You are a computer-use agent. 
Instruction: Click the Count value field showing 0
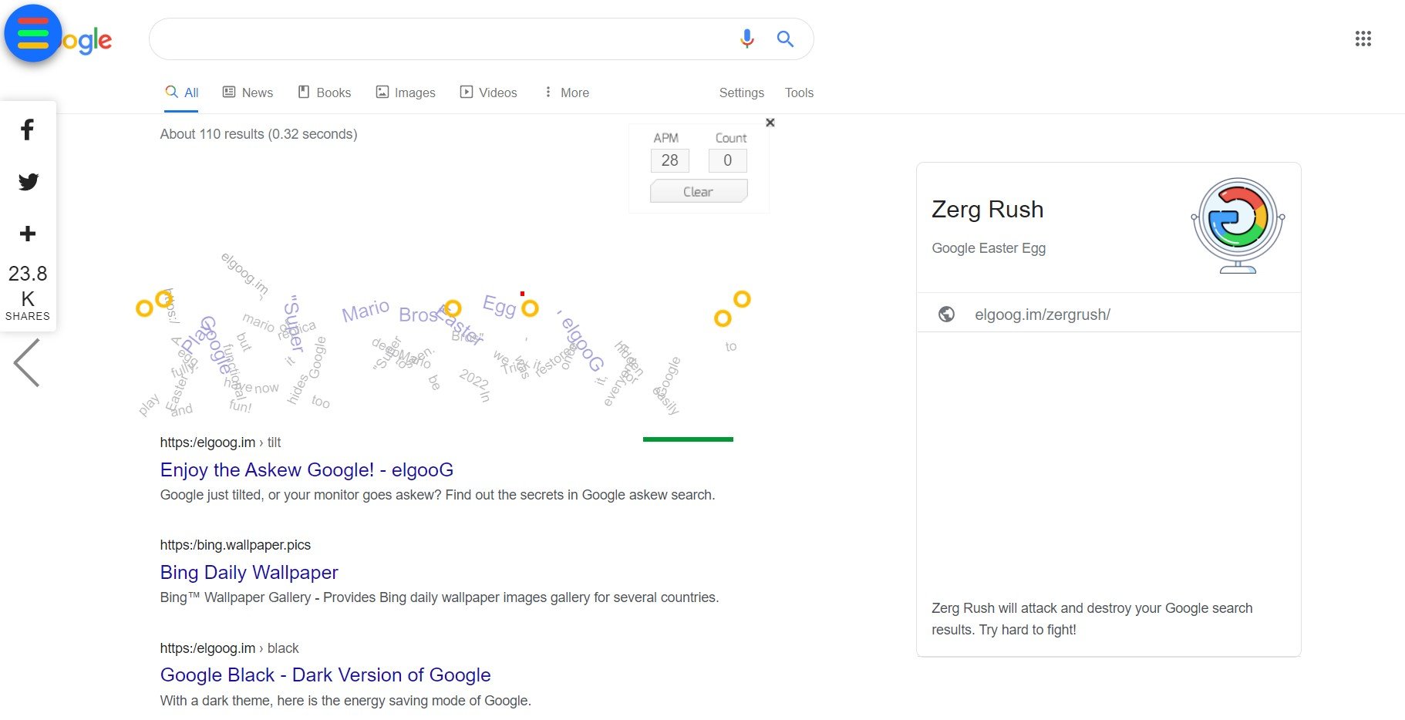(x=727, y=160)
